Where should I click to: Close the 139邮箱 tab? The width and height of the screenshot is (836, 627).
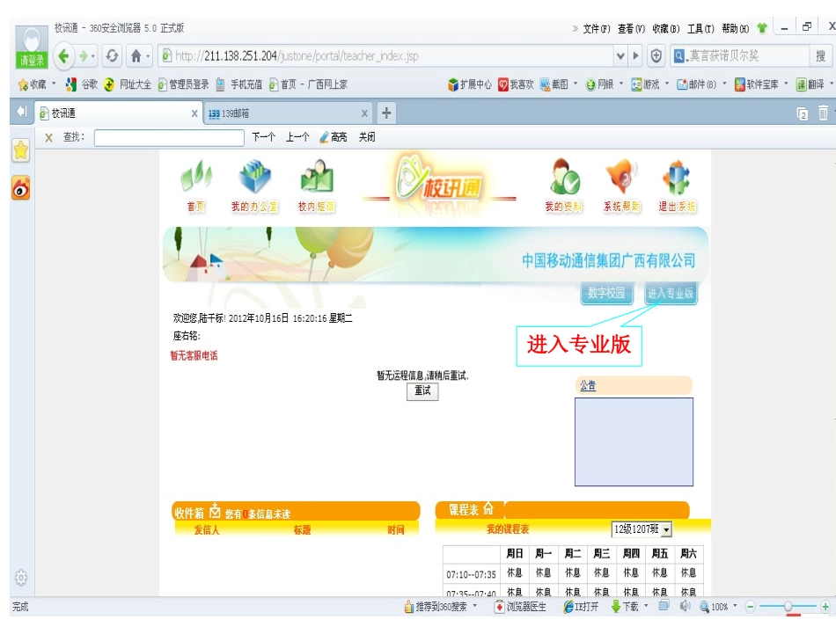point(364,113)
